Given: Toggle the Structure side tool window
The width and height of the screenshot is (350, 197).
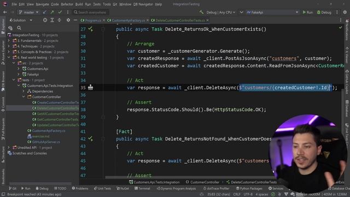Looking at the screenshot, I should point(3,154).
